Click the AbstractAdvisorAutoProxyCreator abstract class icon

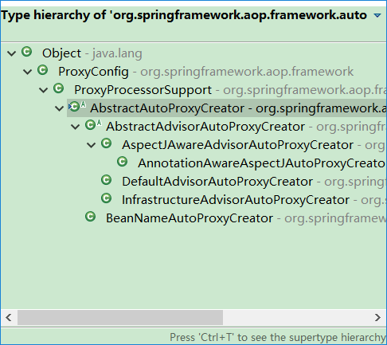click(93, 125)
